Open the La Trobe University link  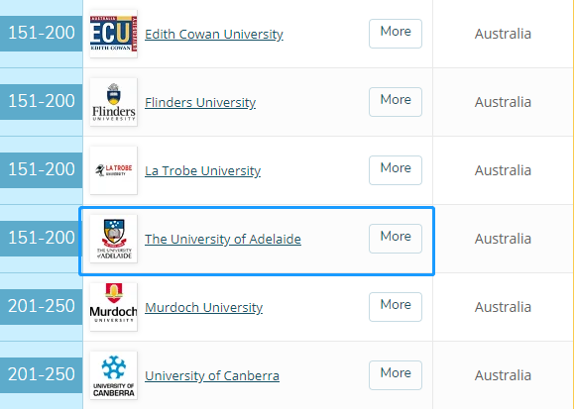coord(203,171)
